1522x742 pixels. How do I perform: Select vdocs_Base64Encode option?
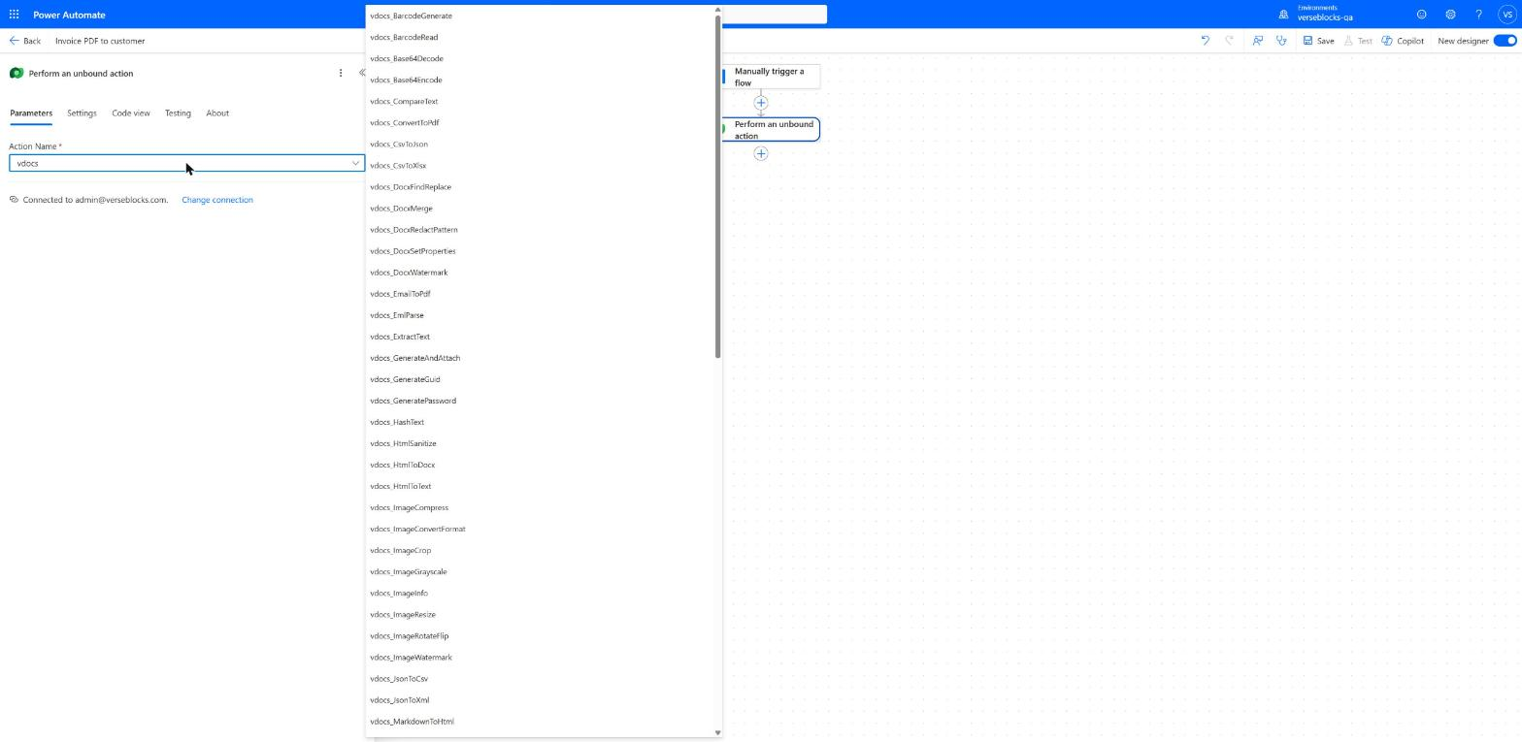click(x=540, y=80)
